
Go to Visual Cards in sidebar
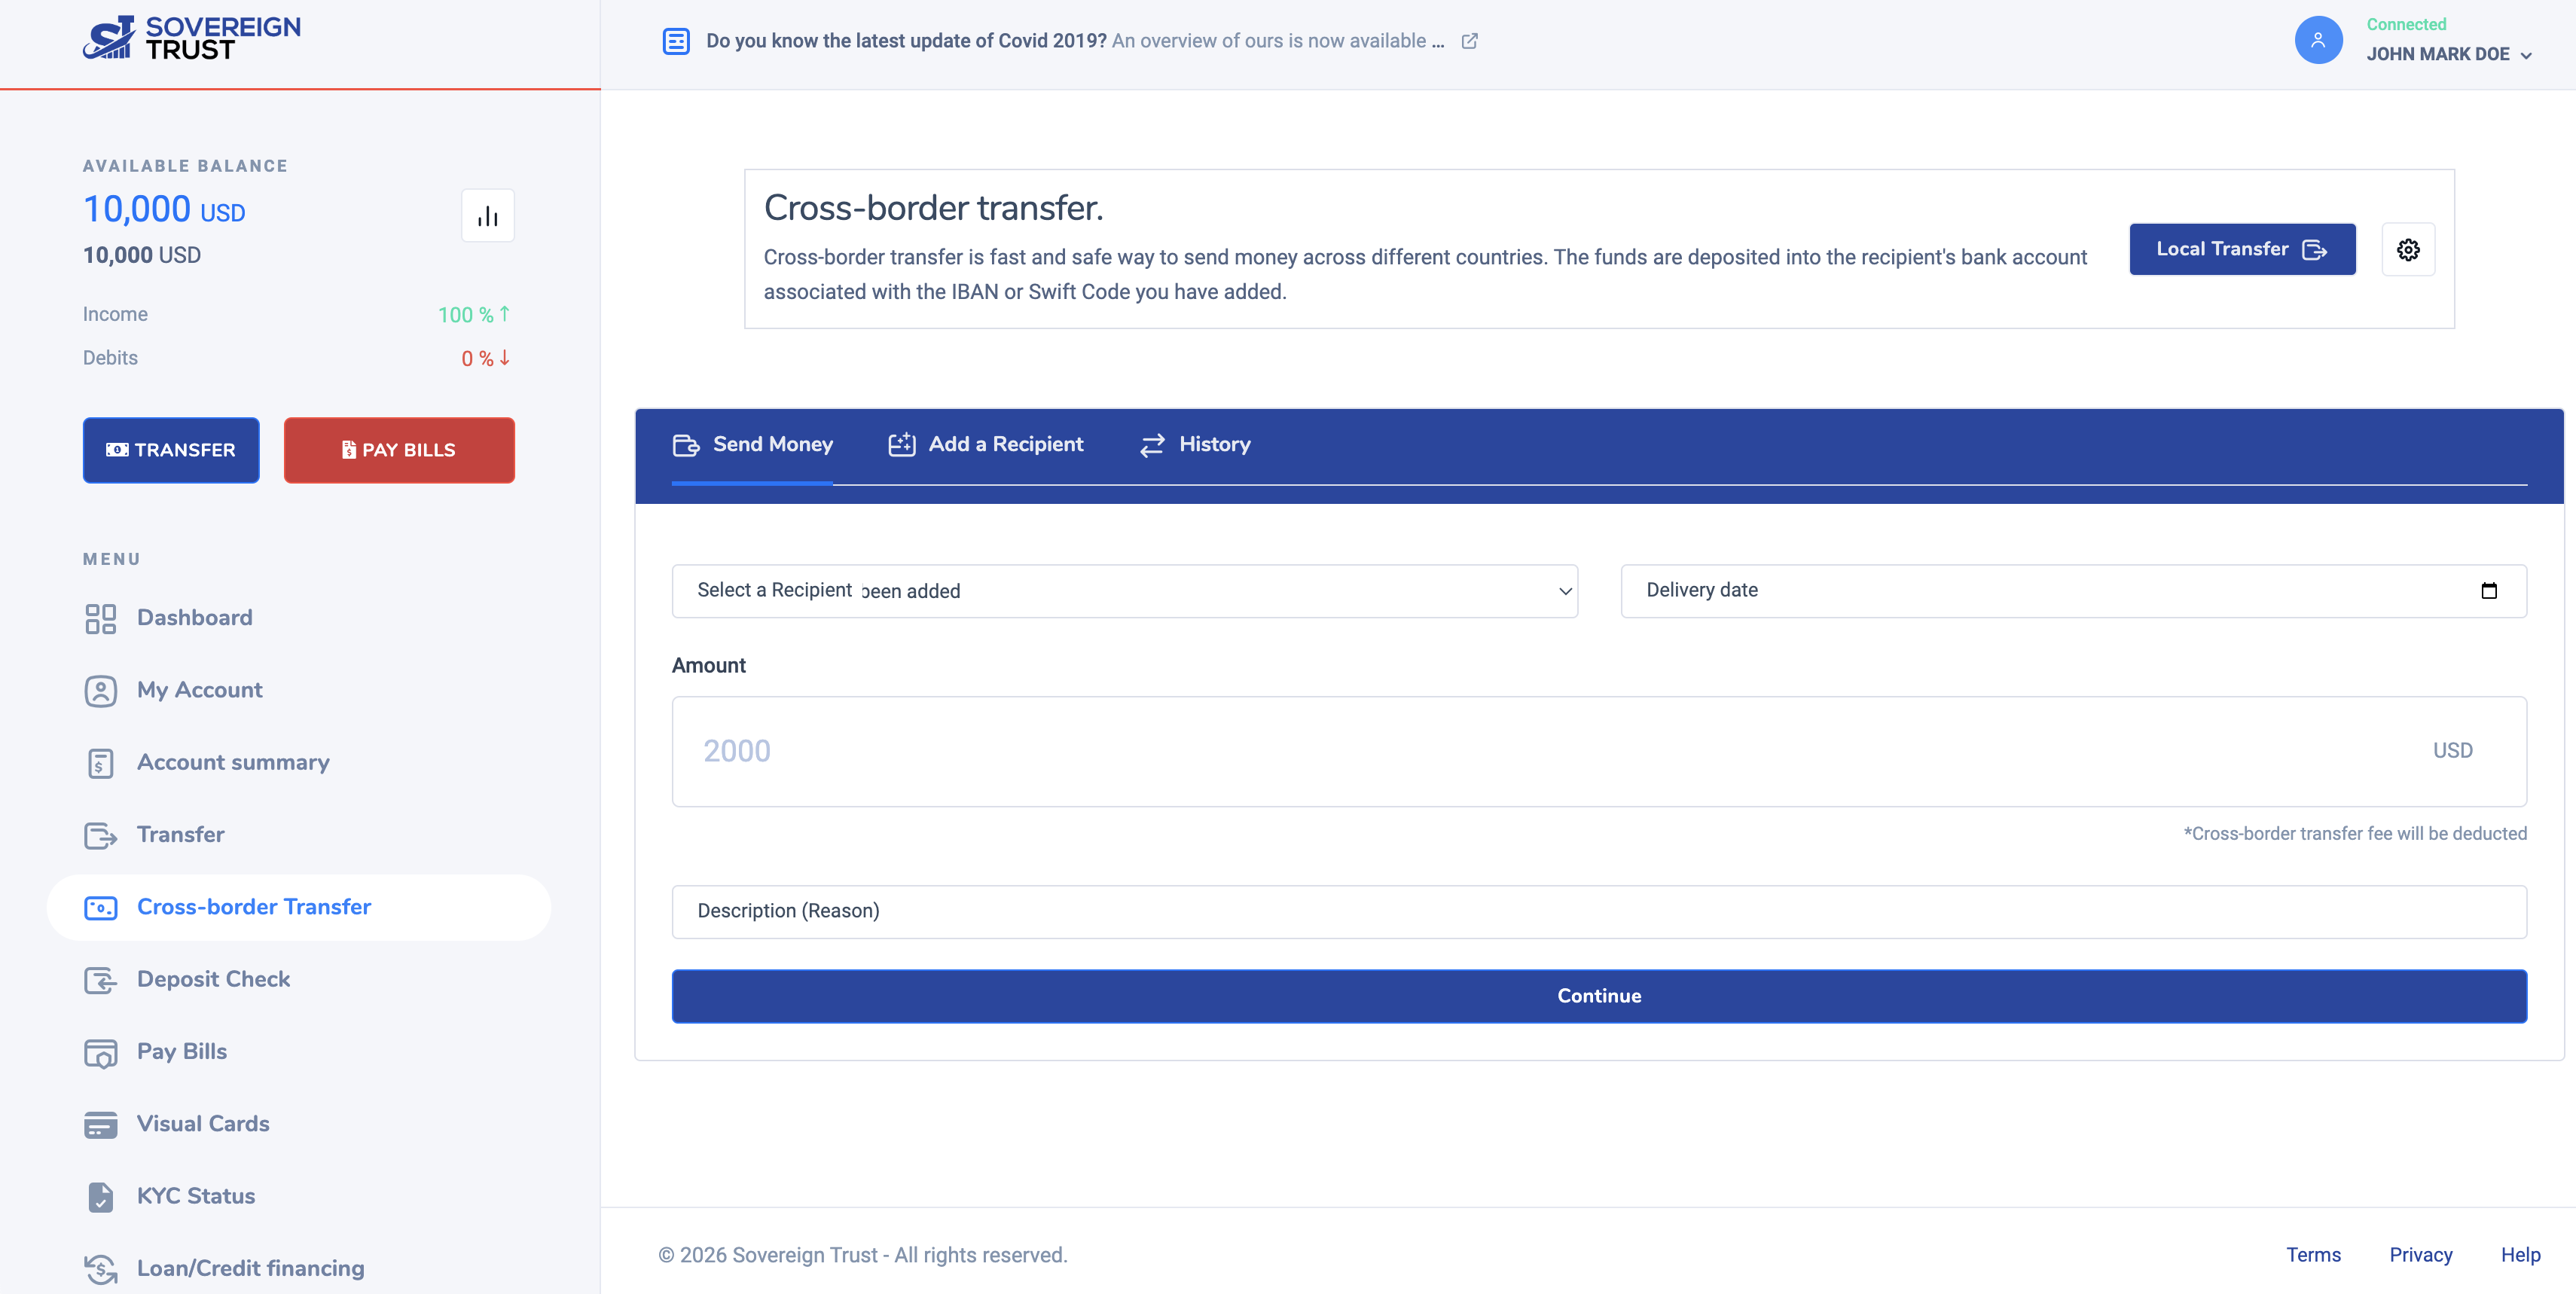203,1124
